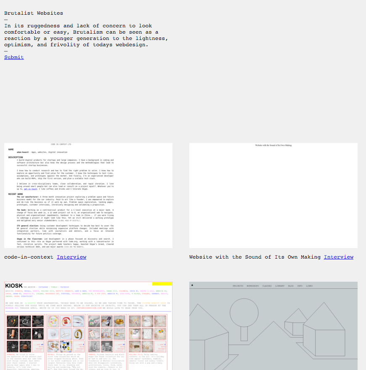The image size is (366, 370).
Task: Open the Website with the Sound thumbnail
Action: tap(273, 195)
